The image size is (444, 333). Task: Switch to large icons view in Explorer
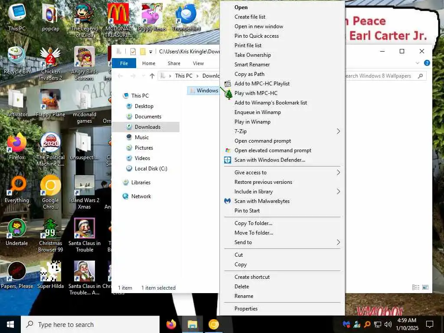tap(425, 287)
